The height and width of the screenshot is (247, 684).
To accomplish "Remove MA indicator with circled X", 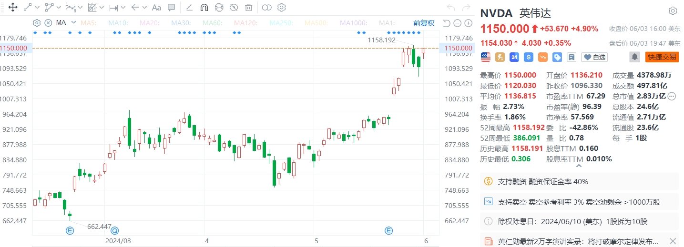I will (48, 23).
